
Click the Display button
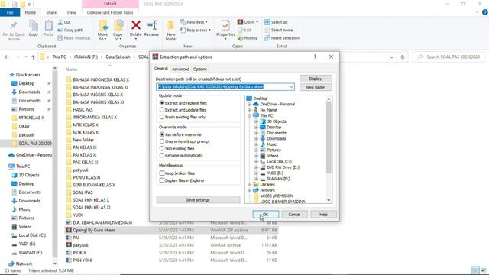pyautogui.click(x=316, y=79)
